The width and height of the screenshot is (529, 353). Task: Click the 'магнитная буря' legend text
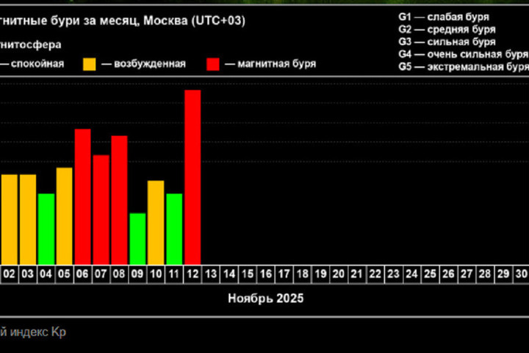coord(277,64)
